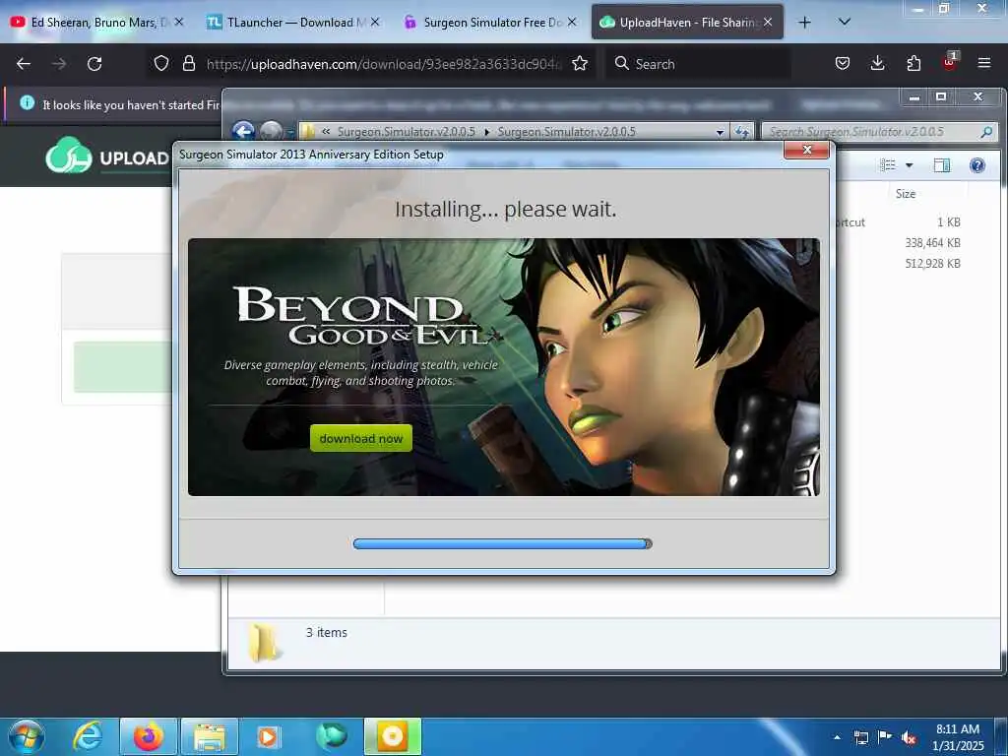Toggle the Explorer preview pane icon
Viewport: 1008px width, 756px height.
tap(942, 165)
